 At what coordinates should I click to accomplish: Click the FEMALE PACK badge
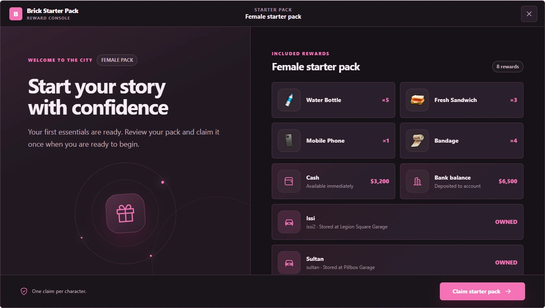117,60
